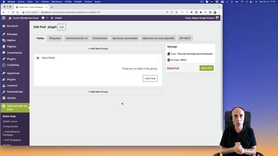Screen dimensions: 278x156
Task: Click Escritorio dashboard icon
Action: 4,26
